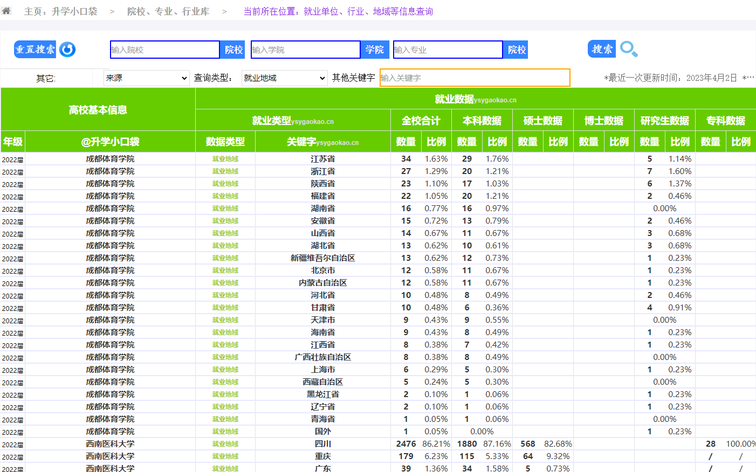
Task: Click the home icon in the breadcrumb
Action: click(6, 11)
